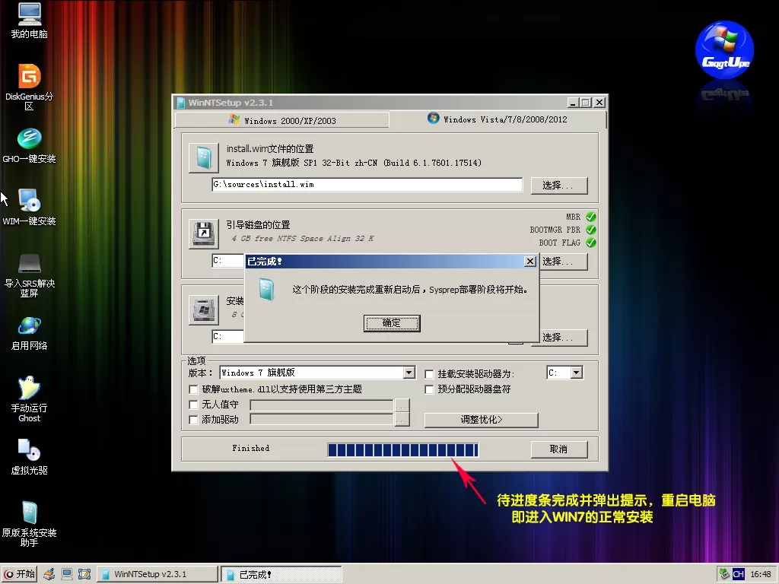Click the 取消 button beside progress bar
779x584 pixels.
click(x=558, y=449)
